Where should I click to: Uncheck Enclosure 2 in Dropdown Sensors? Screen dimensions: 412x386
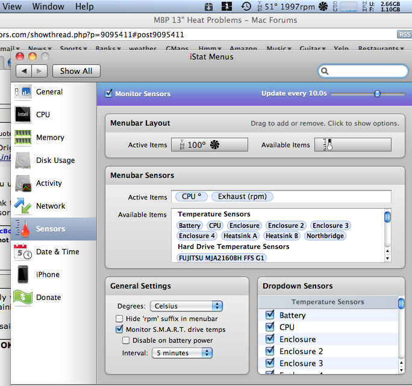click(x=270, y=351)
